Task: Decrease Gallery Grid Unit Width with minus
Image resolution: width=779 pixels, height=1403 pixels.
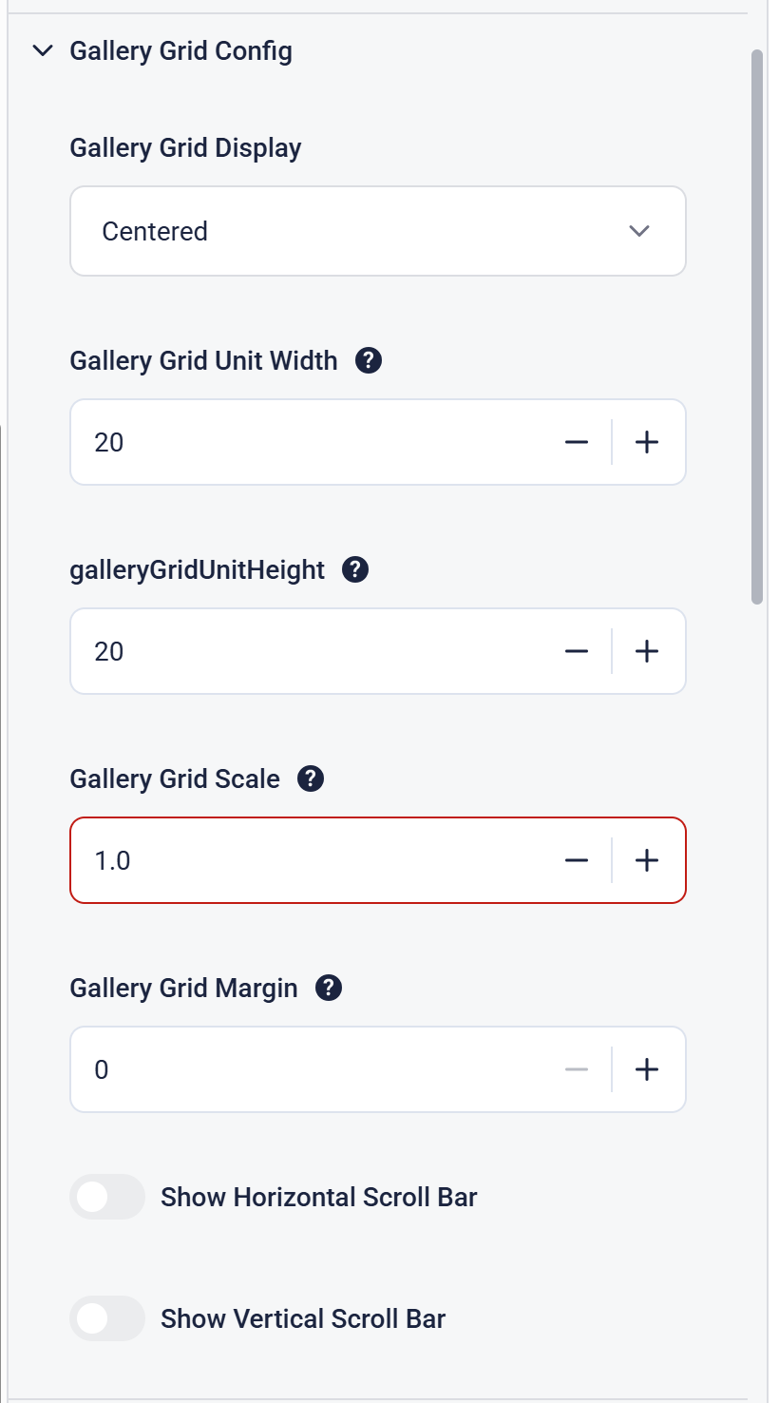Action: [x=577, y=442]
